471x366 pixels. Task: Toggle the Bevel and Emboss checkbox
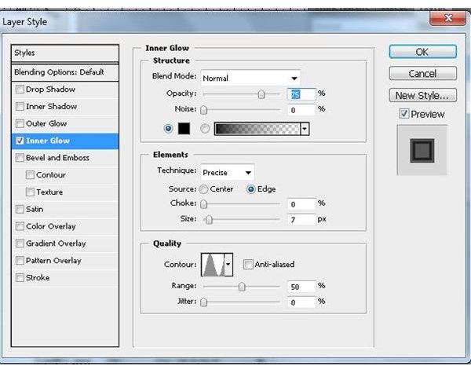point(20,158)
